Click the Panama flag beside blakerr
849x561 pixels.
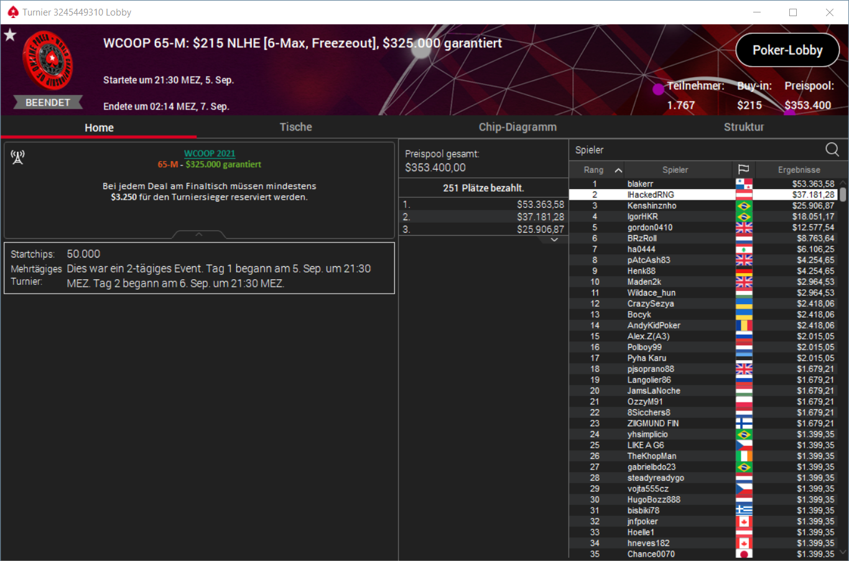coord(744,184)
